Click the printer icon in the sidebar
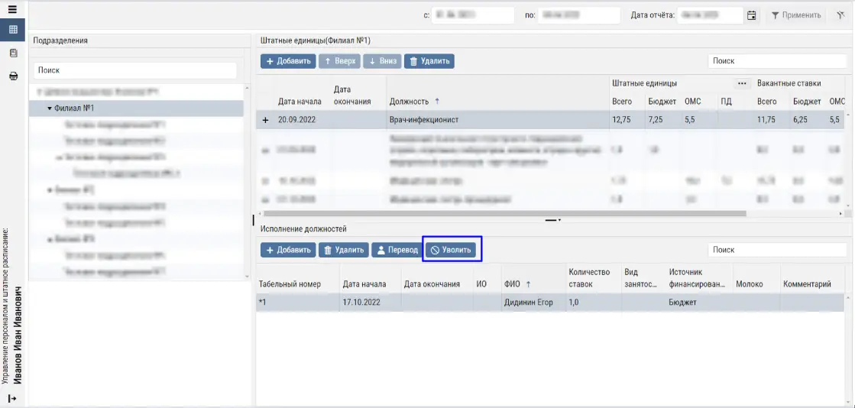 pos(12,76)
